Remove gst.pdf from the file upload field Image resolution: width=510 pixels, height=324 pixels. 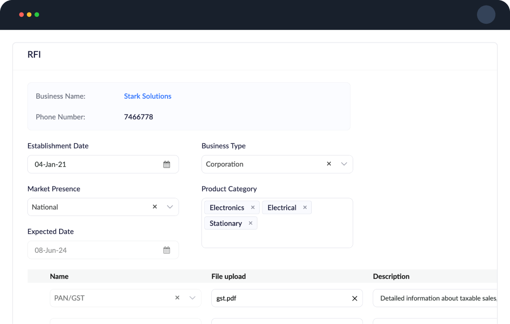coord(354,298)
